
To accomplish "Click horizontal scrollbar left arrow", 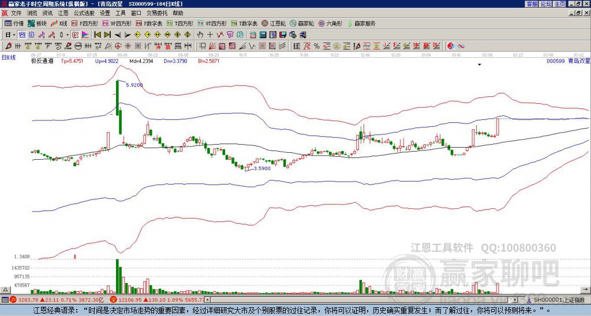I will 207,300.
